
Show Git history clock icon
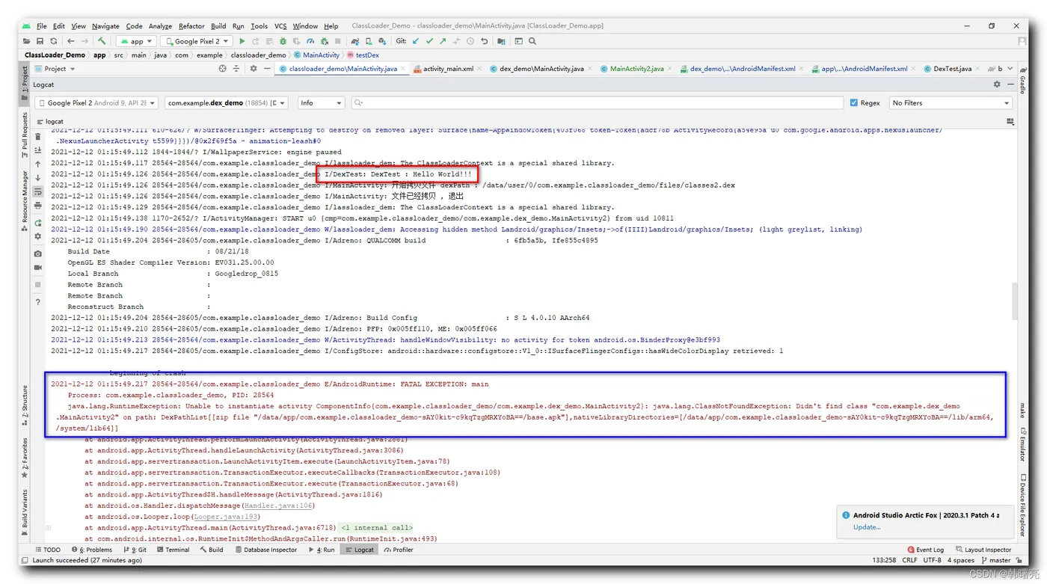point(470,41)
